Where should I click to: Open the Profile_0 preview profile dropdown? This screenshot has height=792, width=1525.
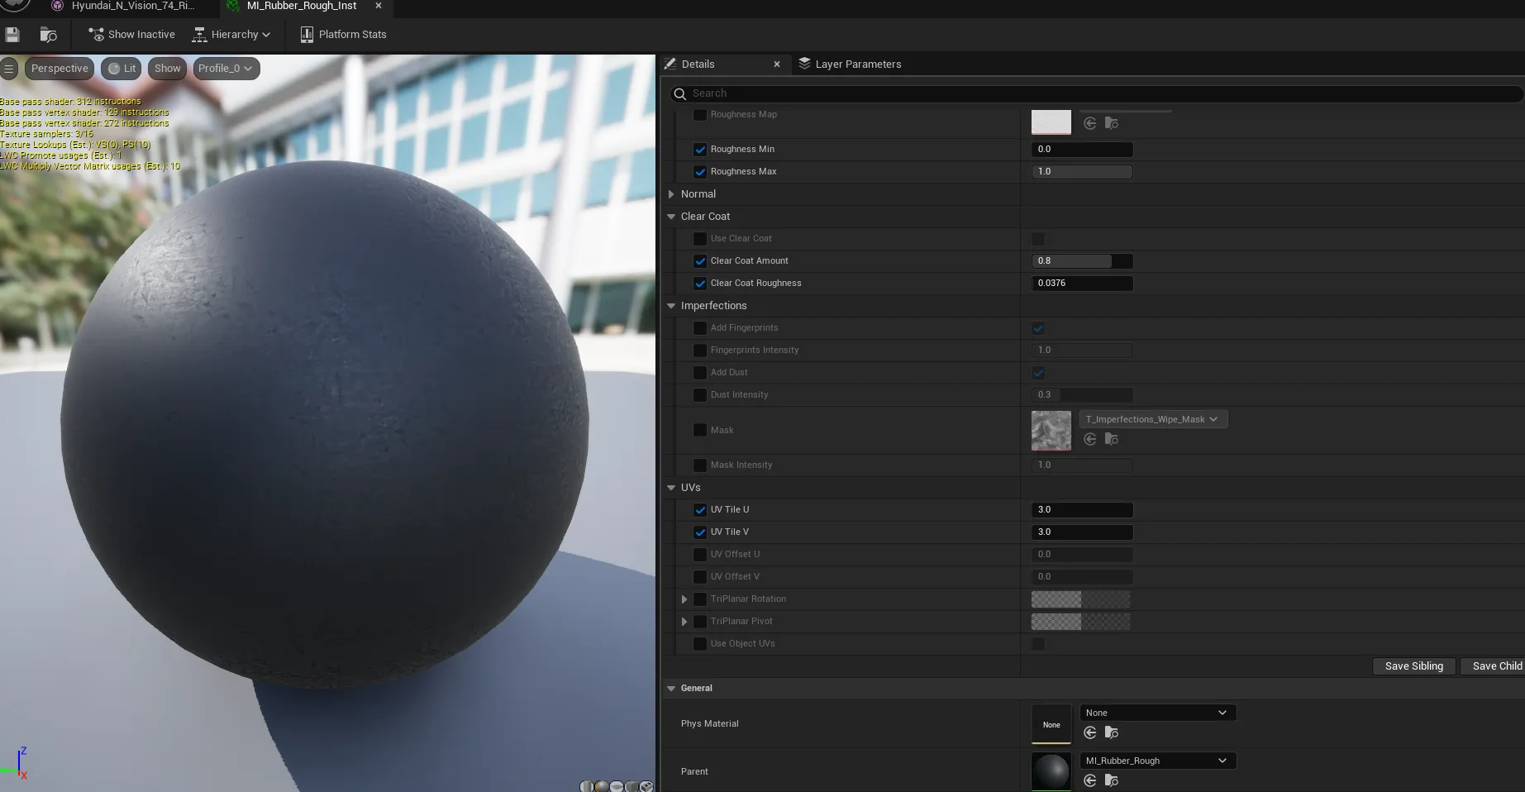tap(226, 69)
